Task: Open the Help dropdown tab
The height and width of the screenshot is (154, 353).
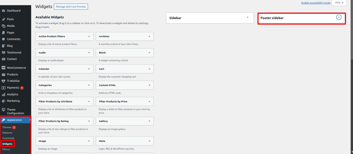Action: [339, 3]
